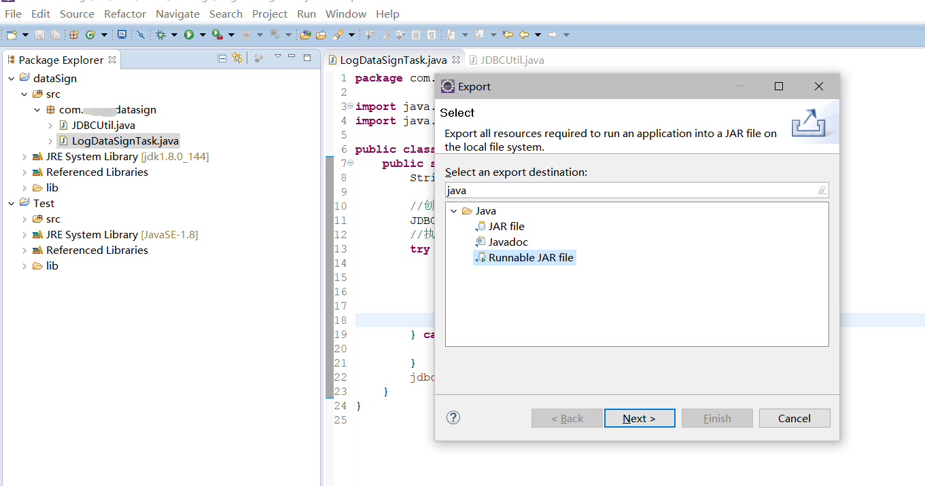The height and width of the screenshot is (486, 925).
Task: Click the Help question mark in Export dialog
Action: click(x=453, y=417)
